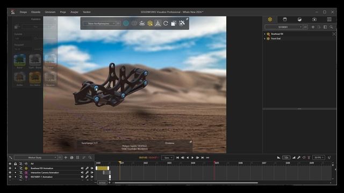This screenshot has height=193, width=344.
Task: Toggle visibility of Bowhead RX Animation
Action: [x=10, y=168]
